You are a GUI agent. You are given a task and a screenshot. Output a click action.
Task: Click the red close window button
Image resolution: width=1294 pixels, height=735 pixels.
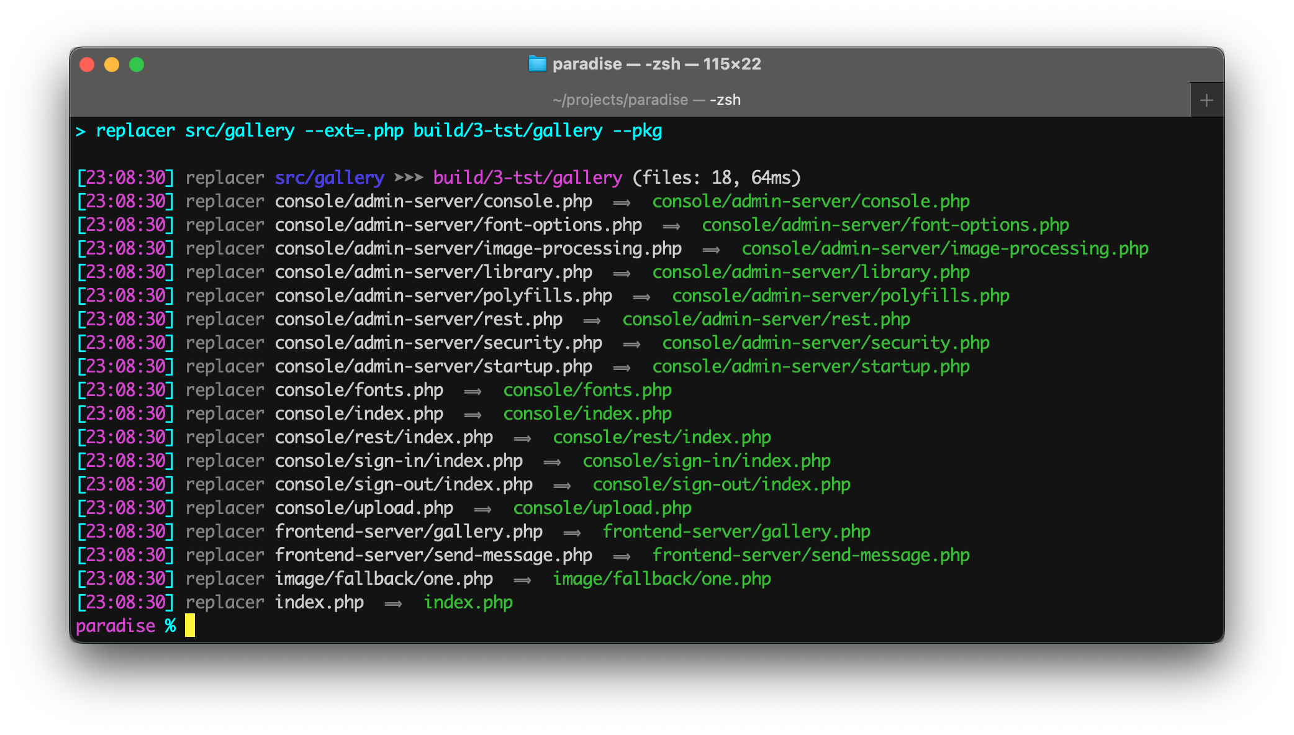coord(87,65)
